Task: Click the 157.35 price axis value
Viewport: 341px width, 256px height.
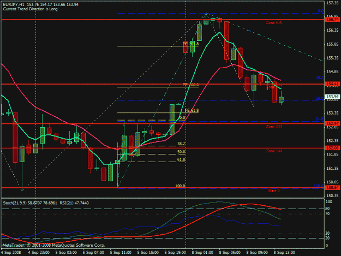Action: [332, 3]
